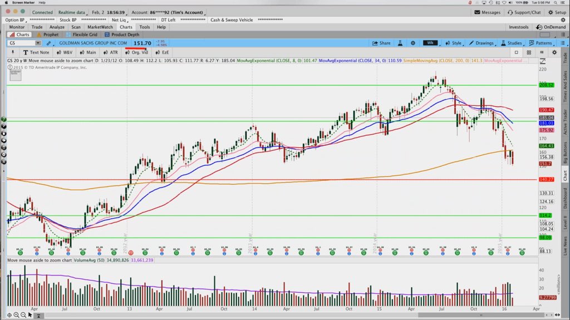This screenshot has height=320, width=570.
Task: Open the Apple menu
Action: [6, 3]
